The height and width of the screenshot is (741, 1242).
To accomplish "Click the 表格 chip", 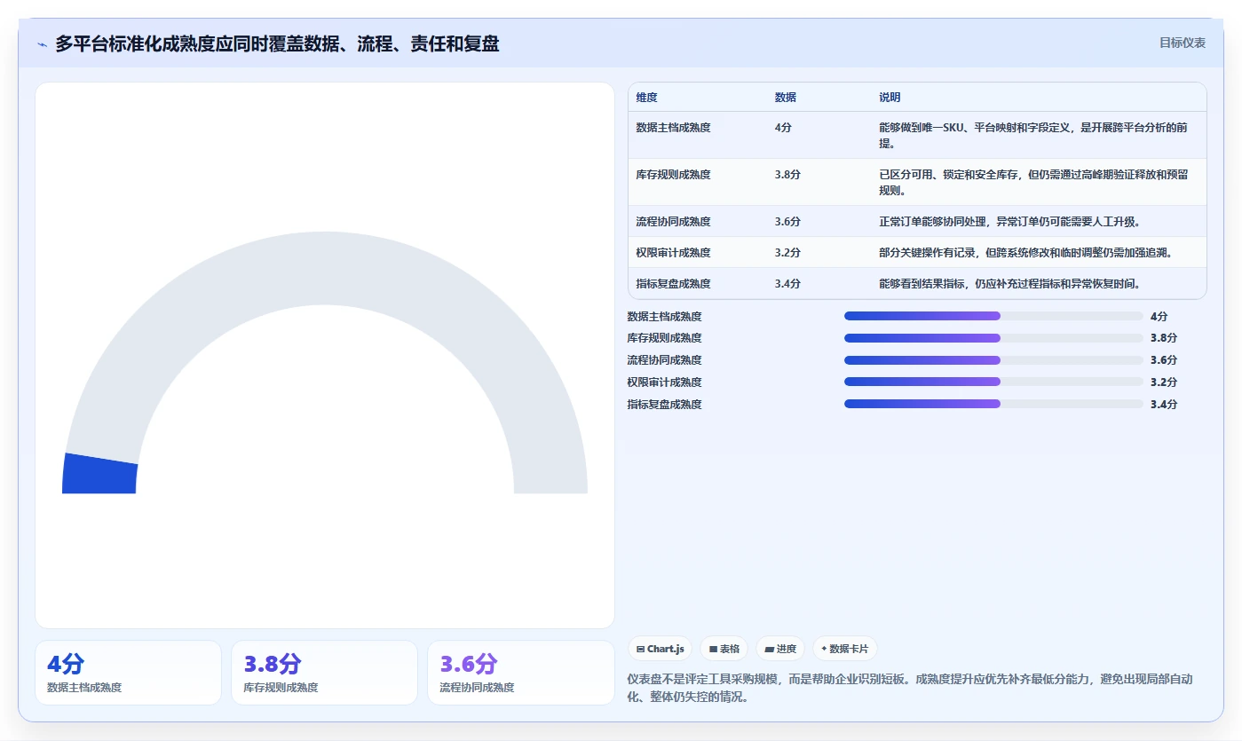I will (x=724, y=649).
